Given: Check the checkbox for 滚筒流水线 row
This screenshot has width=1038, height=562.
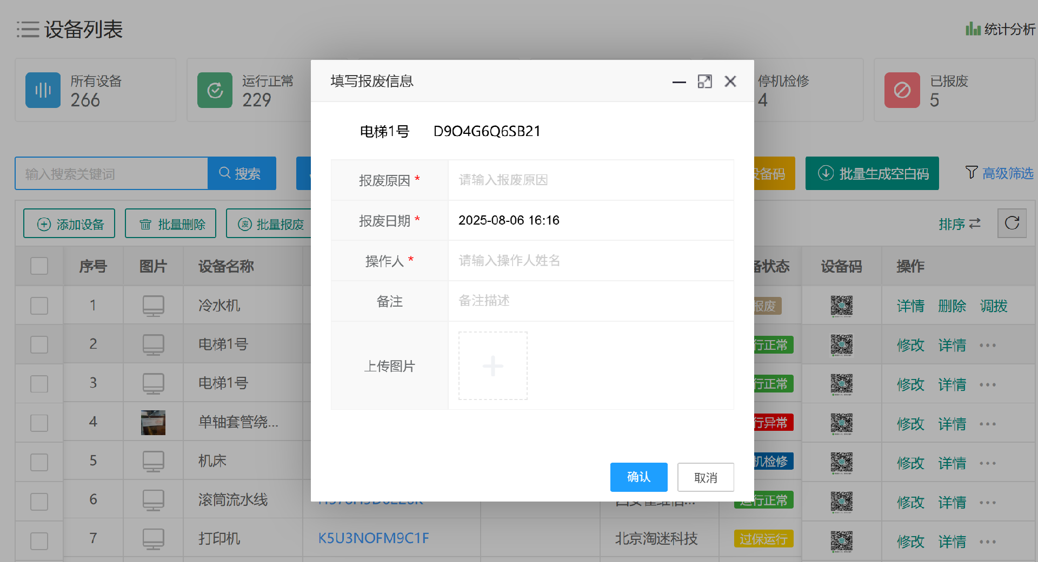Looking at the screenshot, I should pyautogui.click(x=39, y=500).
